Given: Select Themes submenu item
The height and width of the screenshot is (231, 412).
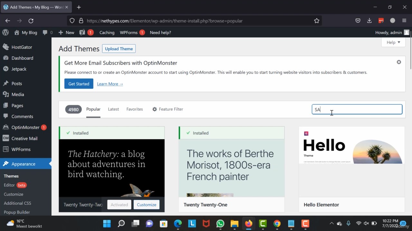Looking at the screenshot, I should [11, 176].
